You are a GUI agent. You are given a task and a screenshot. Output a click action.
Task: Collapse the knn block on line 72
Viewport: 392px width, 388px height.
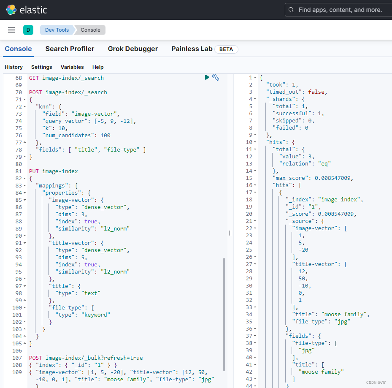tap(25, 106)
